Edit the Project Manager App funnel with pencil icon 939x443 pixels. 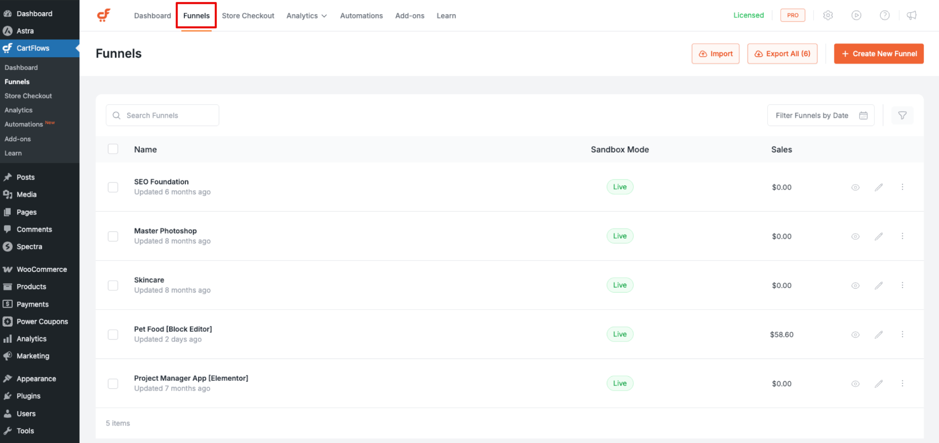(879, 384)
